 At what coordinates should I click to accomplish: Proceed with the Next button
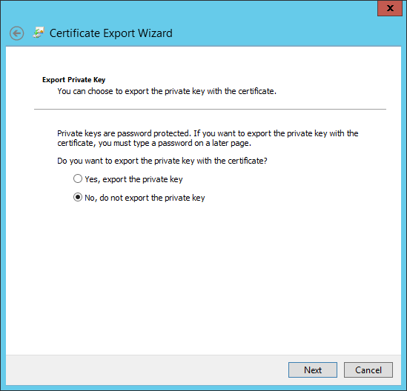click(x=313, y=370)
